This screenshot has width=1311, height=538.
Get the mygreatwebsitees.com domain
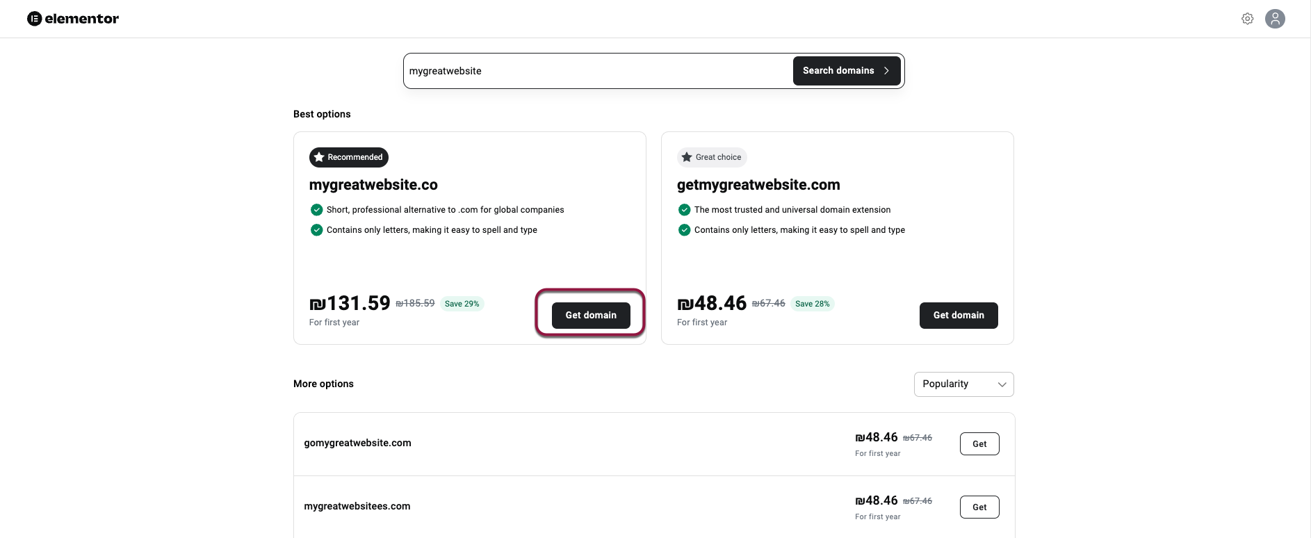point(979,507)
